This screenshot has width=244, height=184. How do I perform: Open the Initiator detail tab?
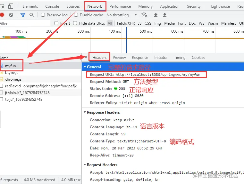coord(161,58)
